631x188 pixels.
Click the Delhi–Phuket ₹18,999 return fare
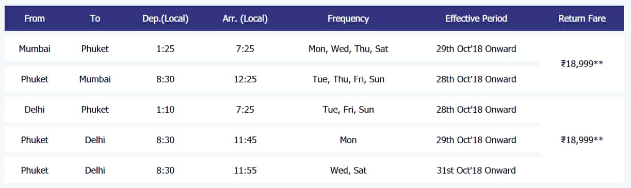[582, 140]
